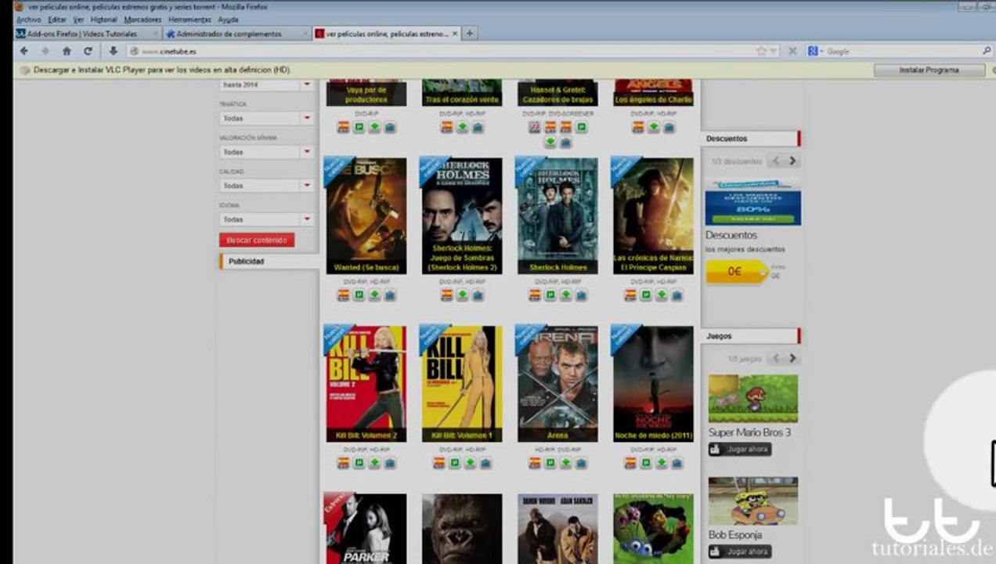Reload the cinetube.es page
Viewport: 996px width, 564px height.
pyautogui.click(x=88, y=51)
